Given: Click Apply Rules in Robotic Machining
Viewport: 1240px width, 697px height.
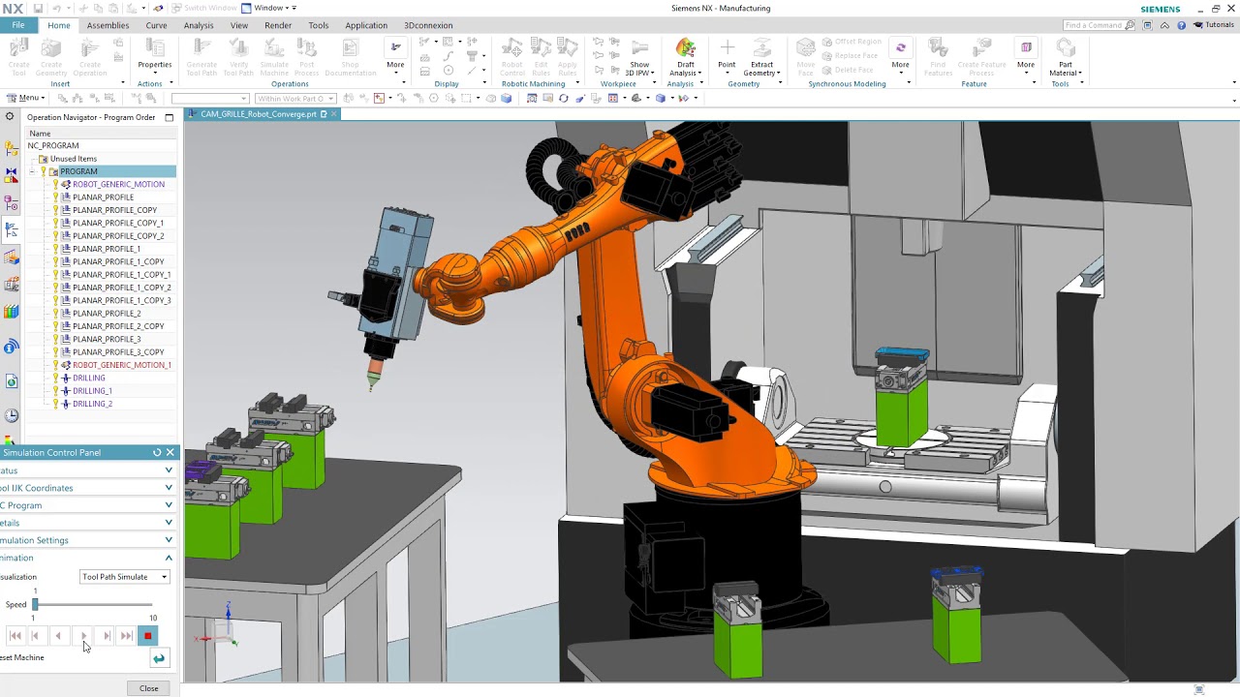Looking at the screenshot, I should (568, 57).
